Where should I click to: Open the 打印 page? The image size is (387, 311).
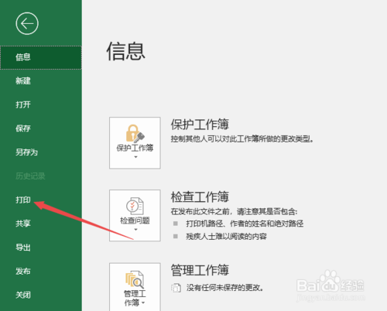23,200
